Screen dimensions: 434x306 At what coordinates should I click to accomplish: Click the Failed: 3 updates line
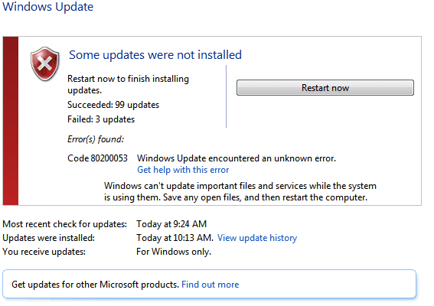(101, 119)
